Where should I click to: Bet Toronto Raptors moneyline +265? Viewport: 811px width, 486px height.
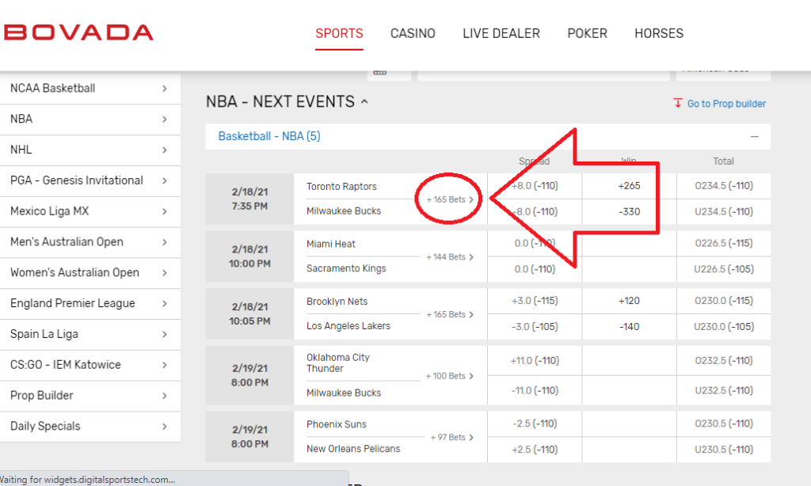629,185
